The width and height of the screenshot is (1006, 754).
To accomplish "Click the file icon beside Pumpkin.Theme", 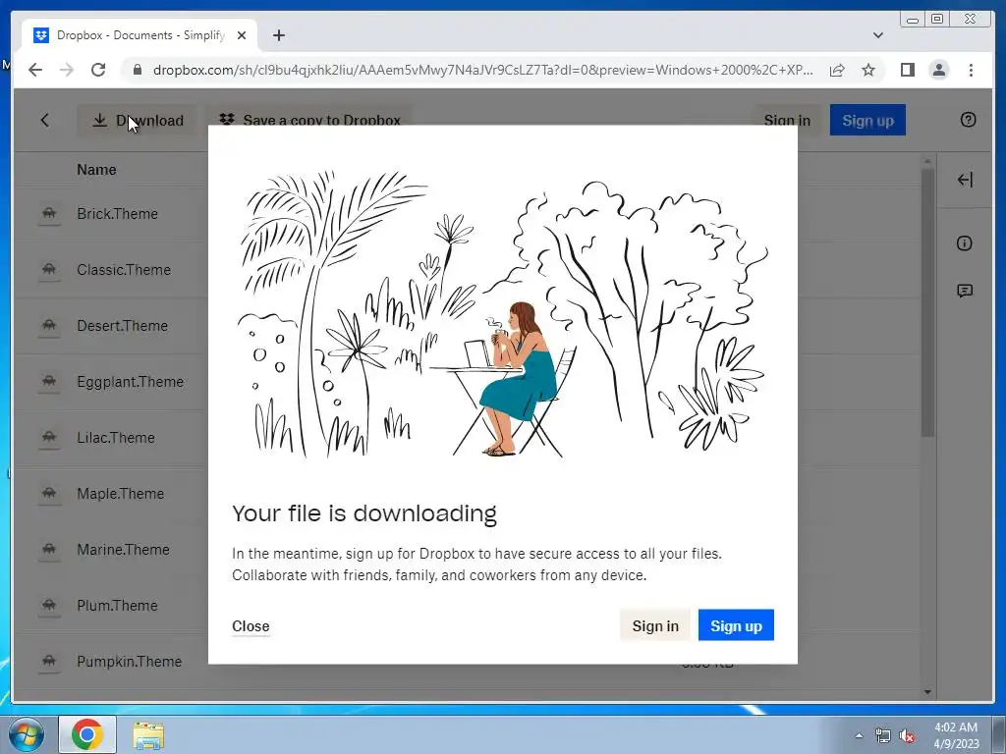I will pyautogui.click(x=49, y=662).
